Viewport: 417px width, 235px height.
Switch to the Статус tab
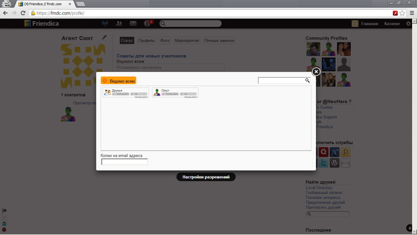[x=127, y=41]
